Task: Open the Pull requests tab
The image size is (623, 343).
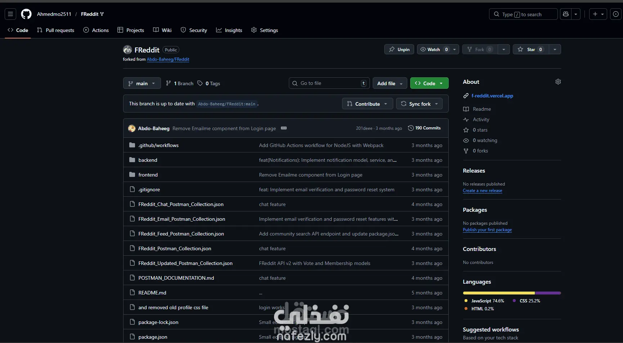Action: pyautogui.click(x=56, y=30)
